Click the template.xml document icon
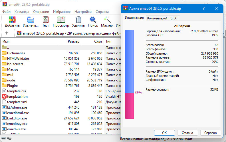The image size is (226, 142). coord(4,102)
